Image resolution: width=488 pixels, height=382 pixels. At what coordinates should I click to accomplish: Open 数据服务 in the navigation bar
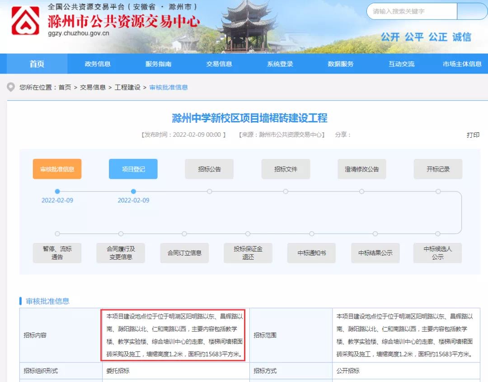tap(341, 64)
